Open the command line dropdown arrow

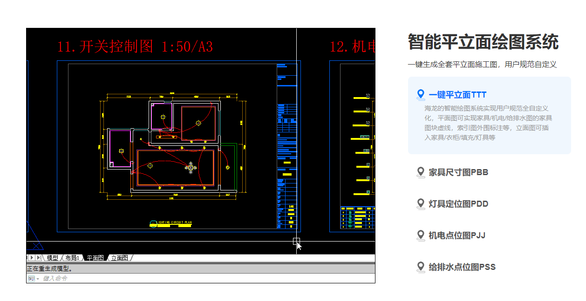coord(38,278)
